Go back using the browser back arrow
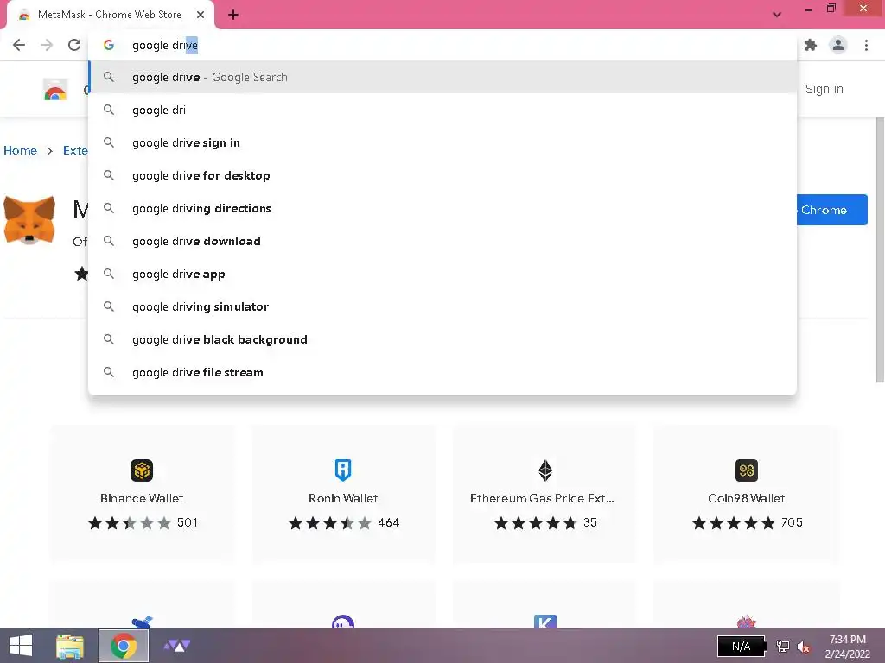This screenshot has height=663, width=885. pos(19,45)
